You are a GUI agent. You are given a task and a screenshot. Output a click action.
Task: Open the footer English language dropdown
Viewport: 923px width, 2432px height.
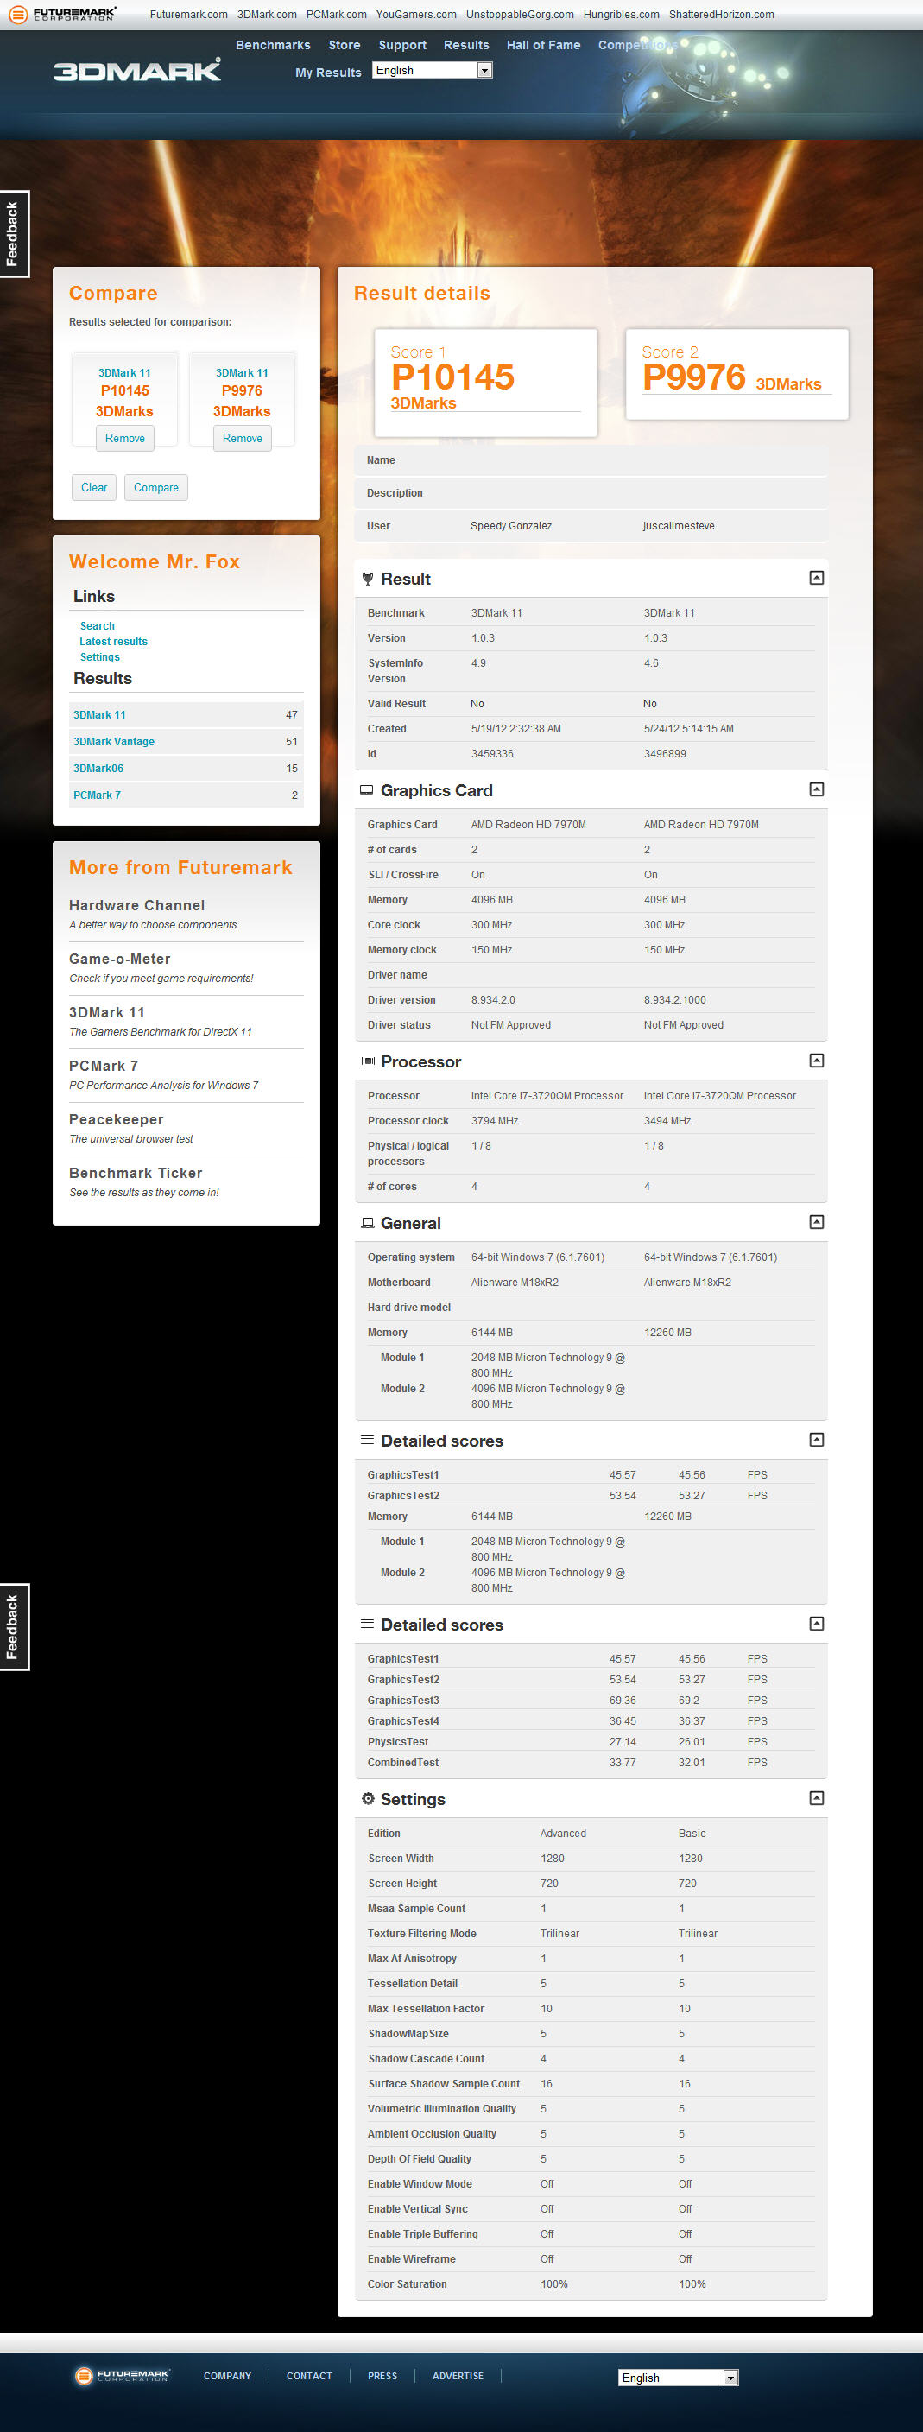678,2378
